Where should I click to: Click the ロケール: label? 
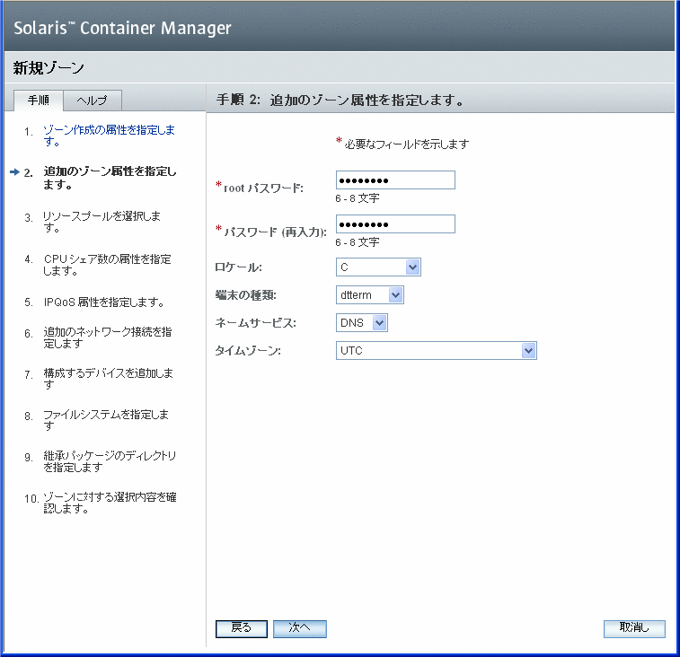239,267
